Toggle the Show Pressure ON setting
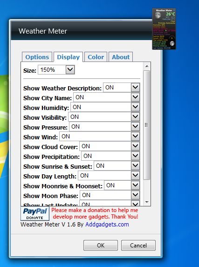The width and height of the screenshot is (199, 267). click(104, 127)
